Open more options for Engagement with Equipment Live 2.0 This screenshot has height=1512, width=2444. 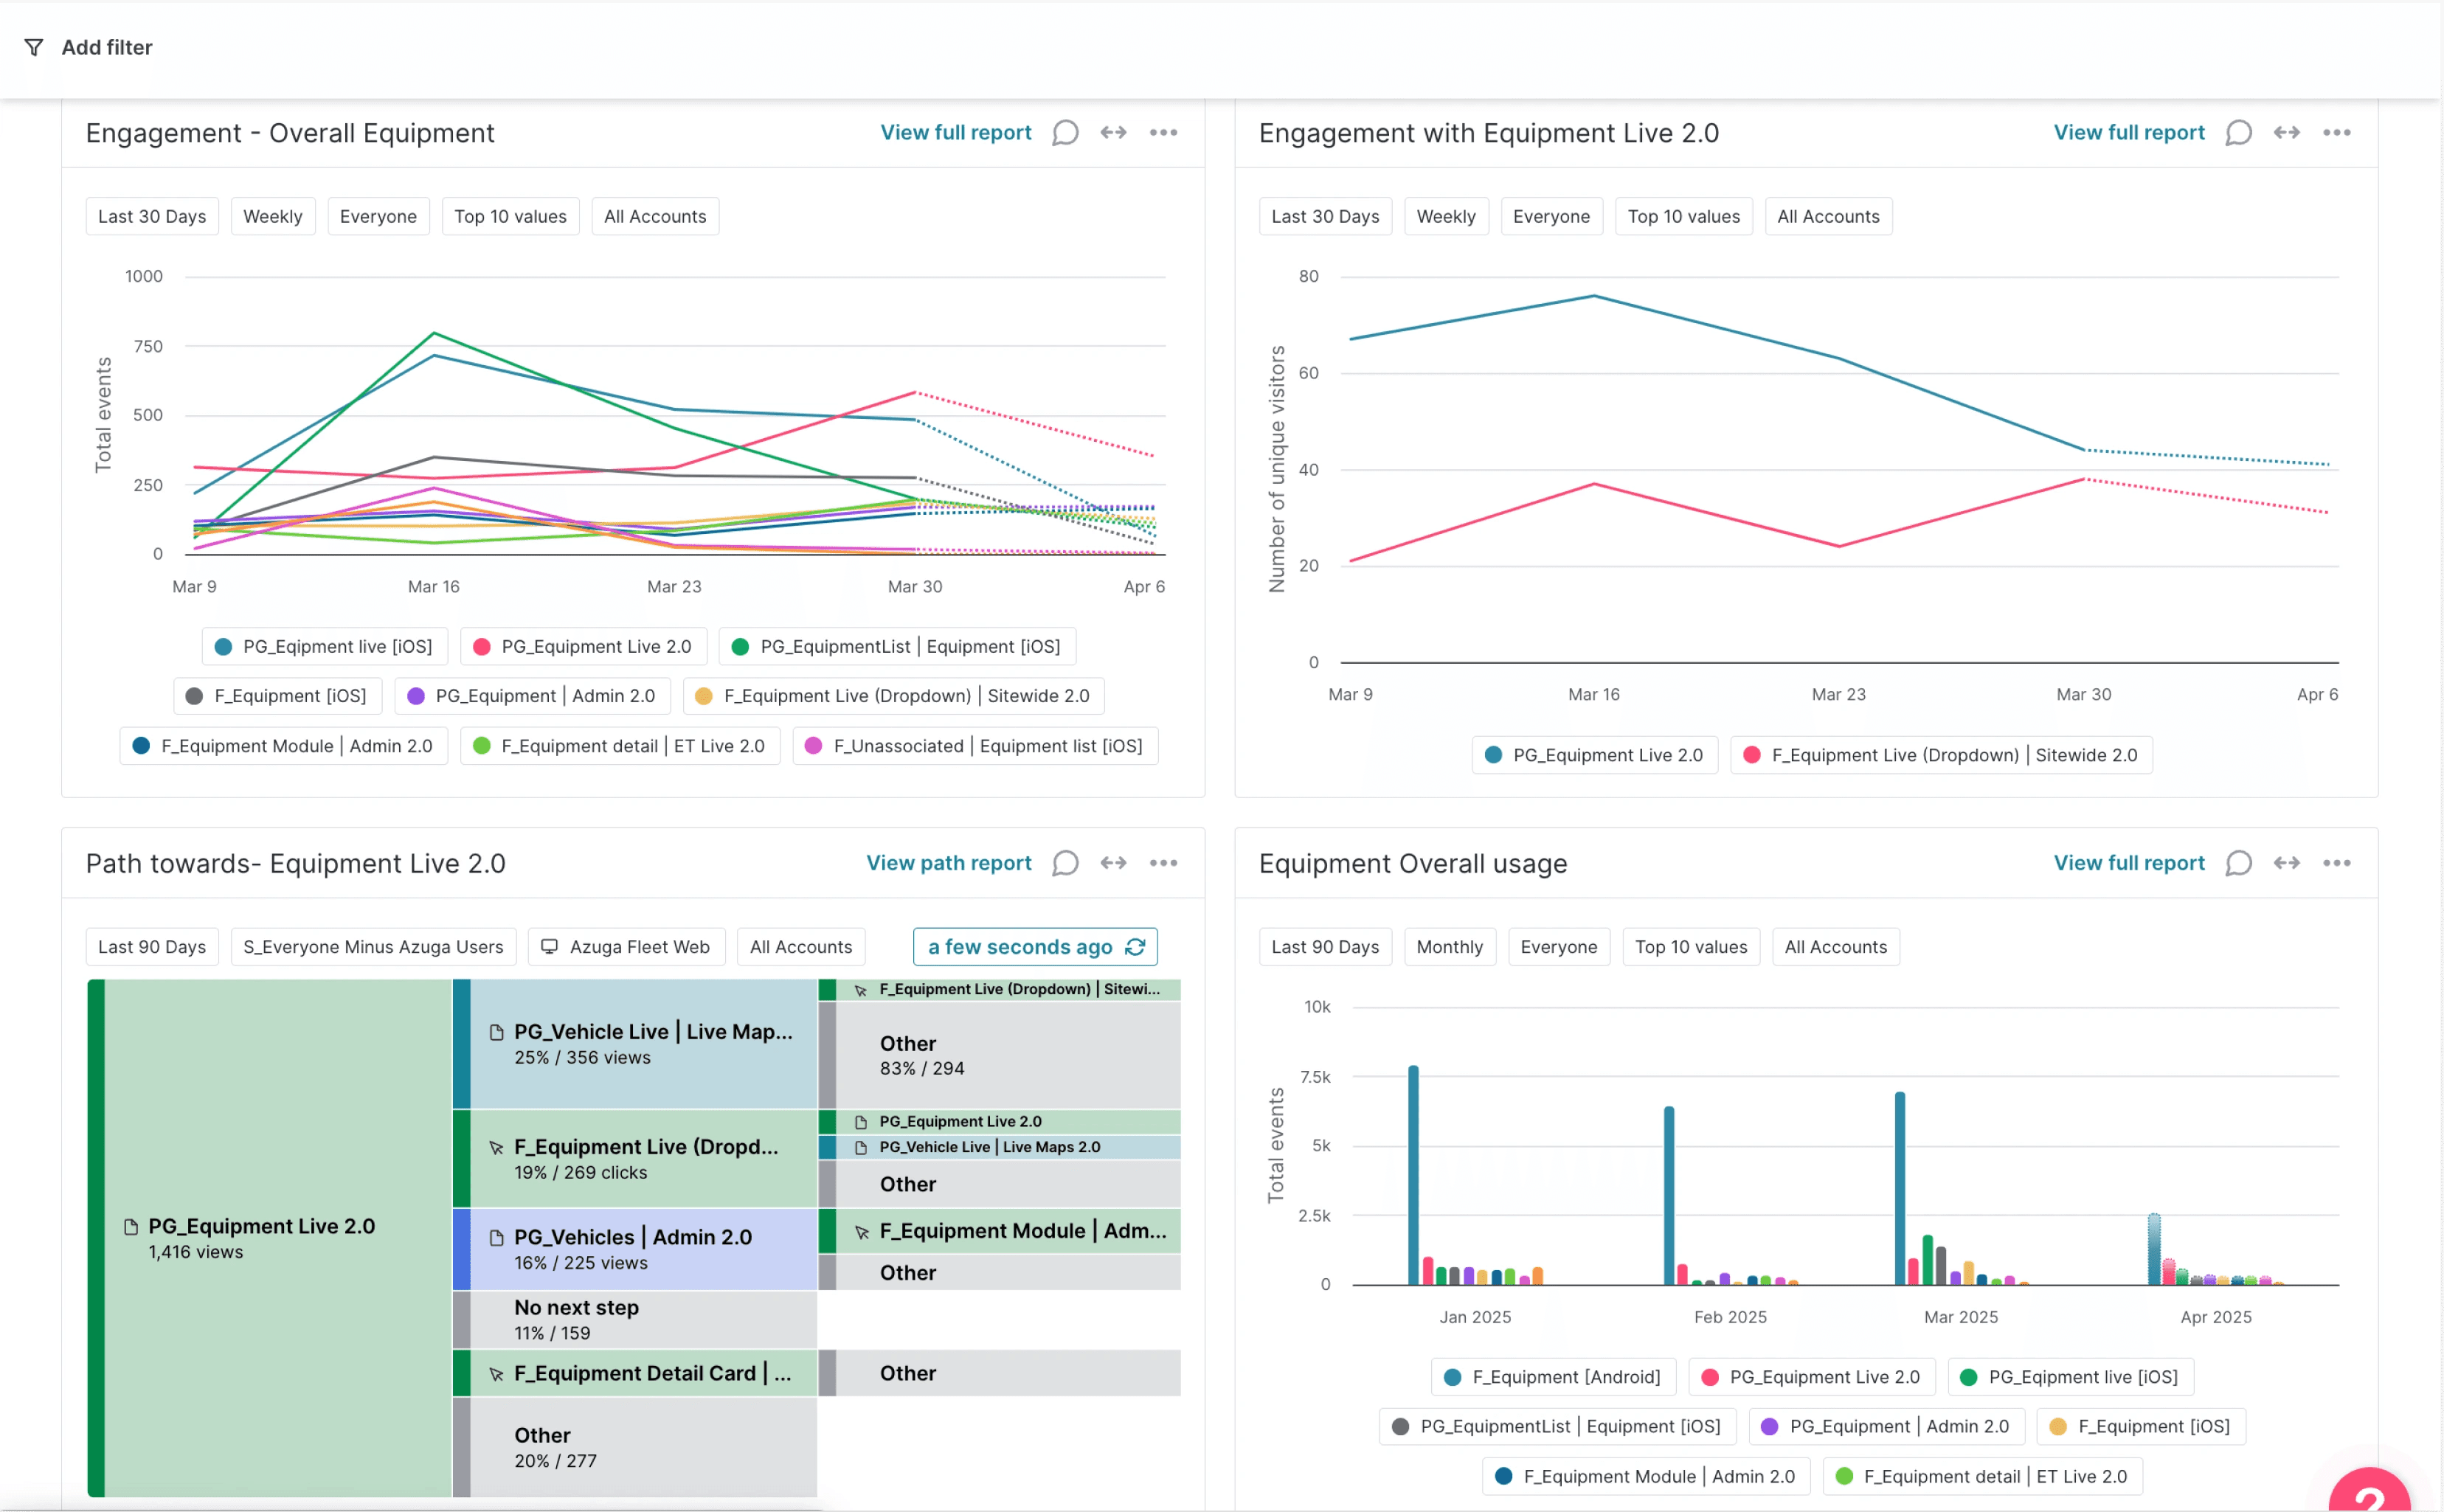(x=2336, y=133)
